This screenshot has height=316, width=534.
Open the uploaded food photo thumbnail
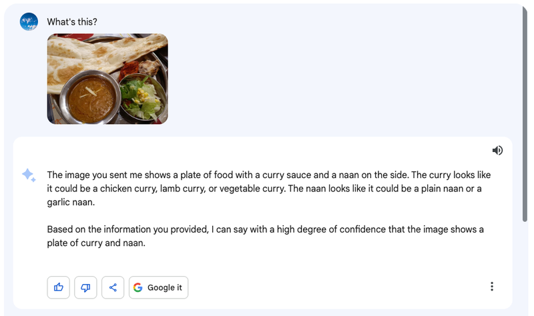pyautogui.click(x=107, y=79)
